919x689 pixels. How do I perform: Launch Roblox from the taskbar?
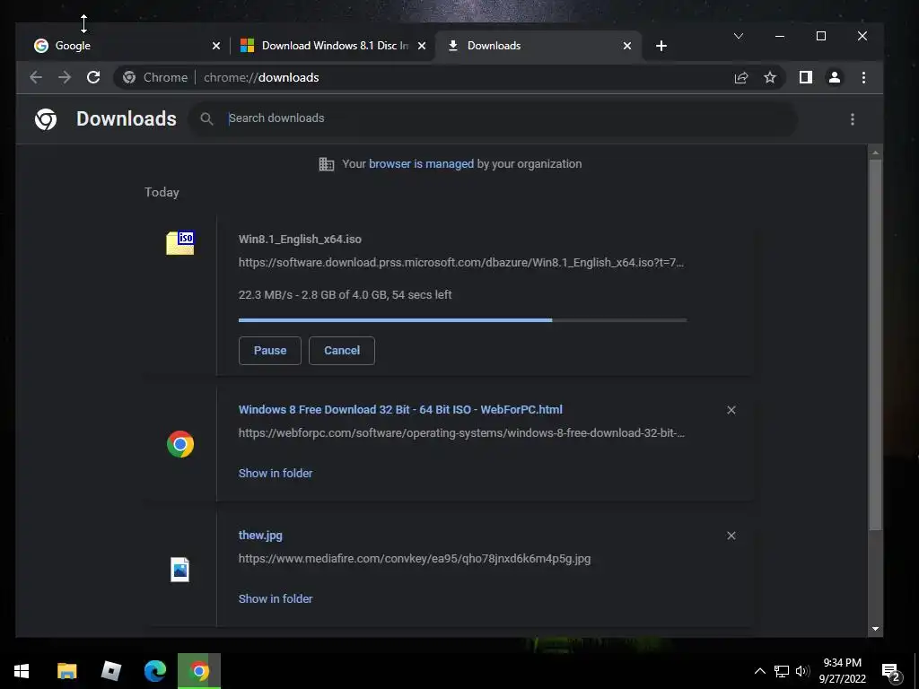point(110,671)
